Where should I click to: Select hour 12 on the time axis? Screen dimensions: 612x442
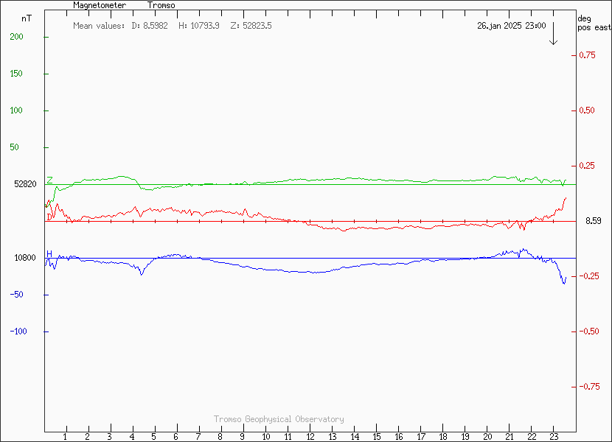pyautogui.click(x=310, y=437)
